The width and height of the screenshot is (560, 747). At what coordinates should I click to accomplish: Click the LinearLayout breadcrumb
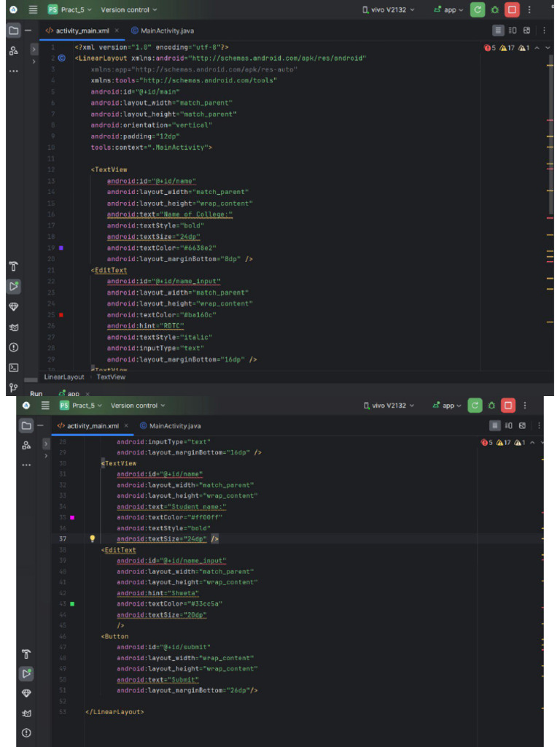[64, 377]
